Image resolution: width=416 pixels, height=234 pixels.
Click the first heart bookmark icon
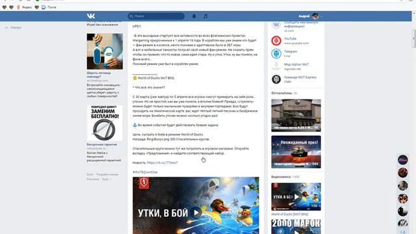coord(5,7)
